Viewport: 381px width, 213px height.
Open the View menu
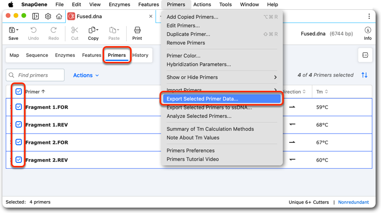pos(95,4)
